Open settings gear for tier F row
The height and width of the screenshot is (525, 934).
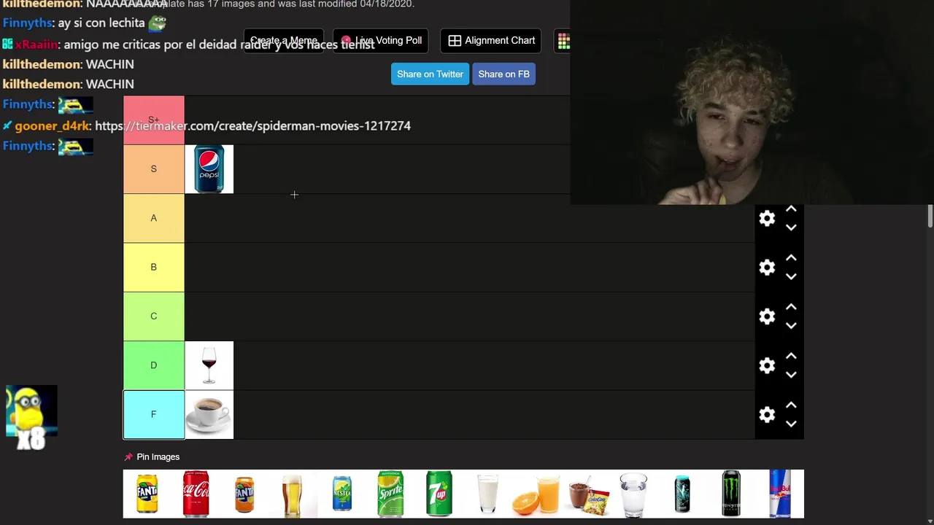[767, 415]
